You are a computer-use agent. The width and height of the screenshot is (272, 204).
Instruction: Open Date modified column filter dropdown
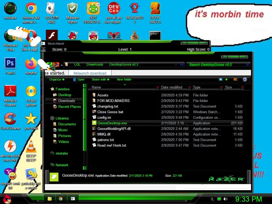[x=189, y=87]
